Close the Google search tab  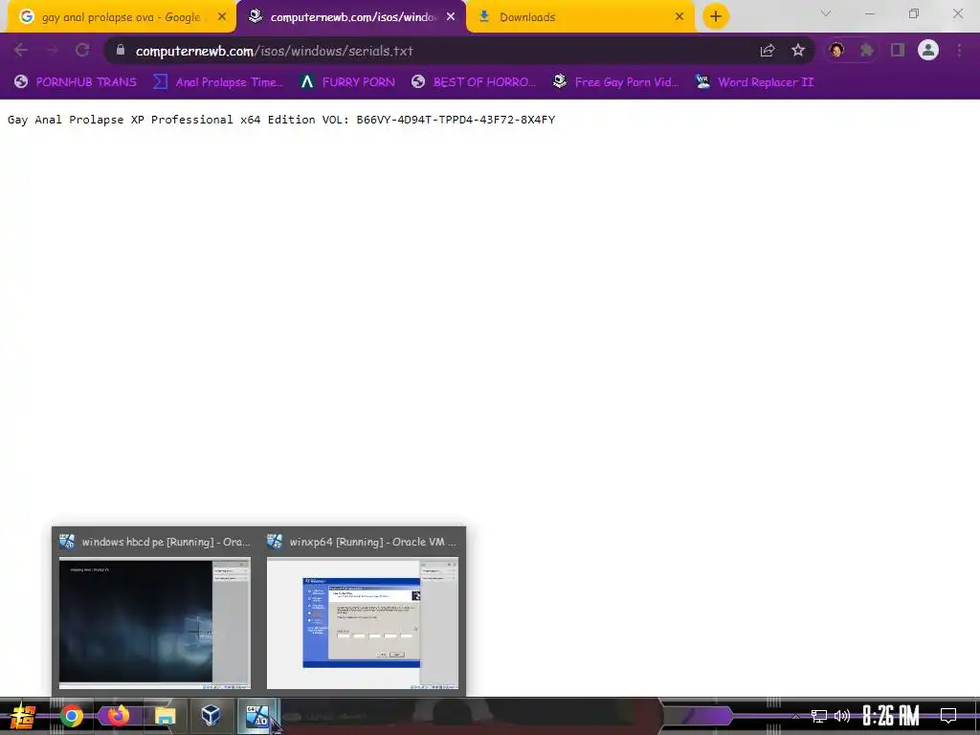pos(222,17)
